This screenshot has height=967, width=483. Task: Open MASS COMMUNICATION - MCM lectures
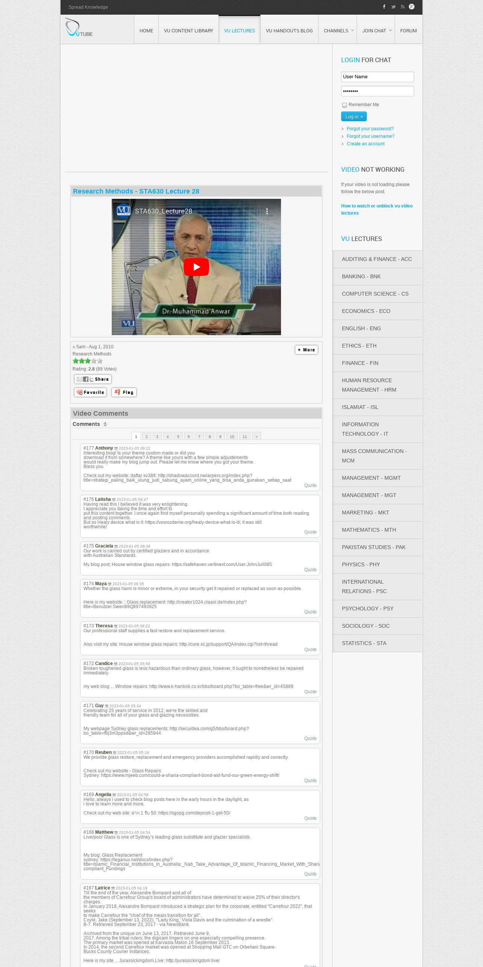(377, 456)
